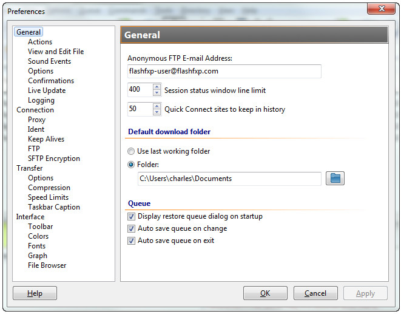Select the Folder radio option
Screen dimensions: 401x314
(x=131, y=165)
